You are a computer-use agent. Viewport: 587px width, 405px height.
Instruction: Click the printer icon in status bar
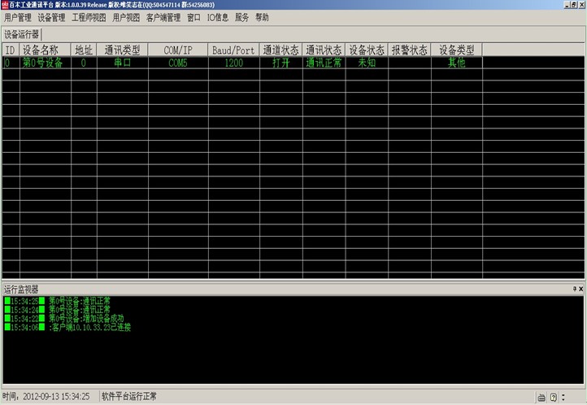click(x=541, y=398)
